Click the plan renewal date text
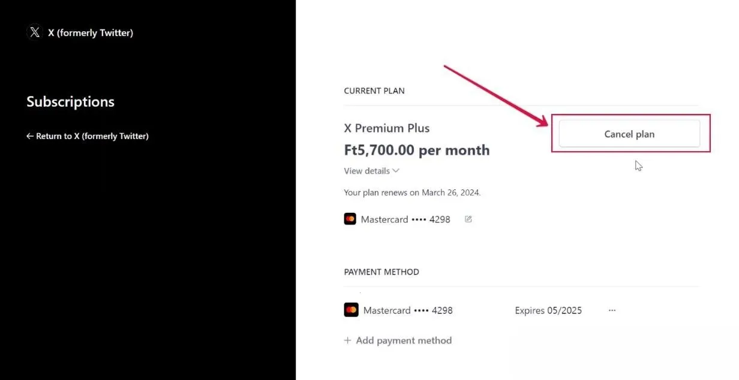The image size is (739, 380). [412, 193]
